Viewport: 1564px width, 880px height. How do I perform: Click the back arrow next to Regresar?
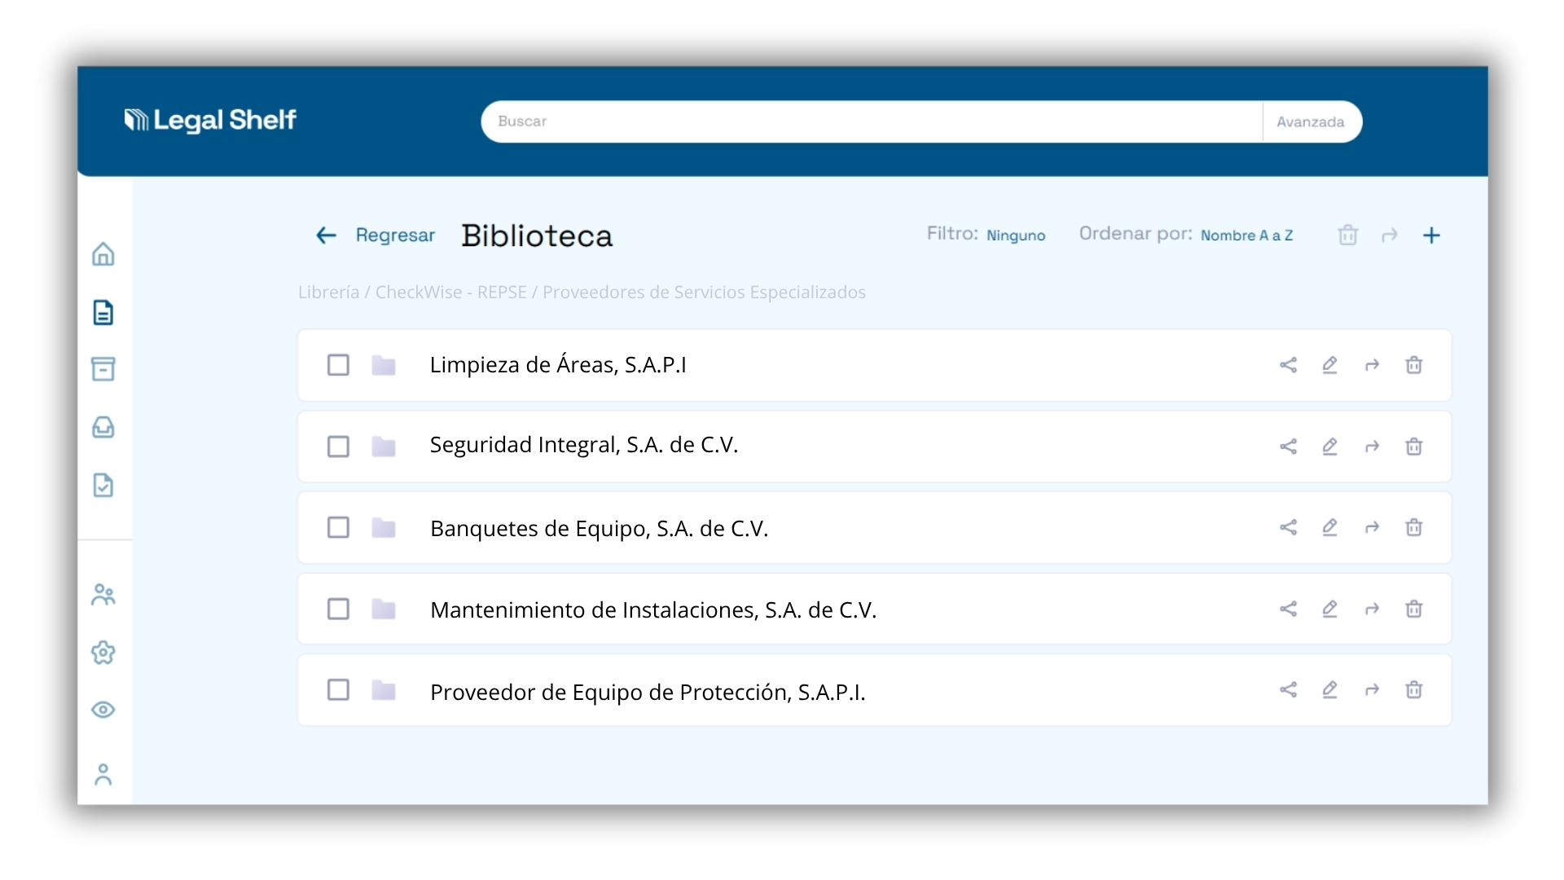(326, 235)
